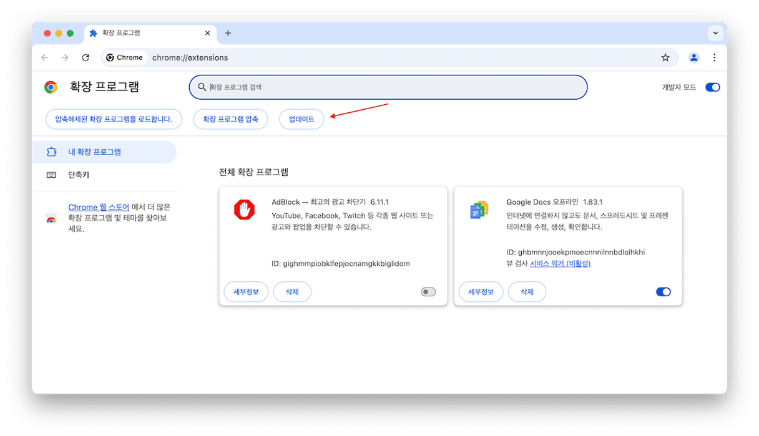Bookmark this page with the star icon
Screen dimensions: 759x436
pyautogui.click(x=665, y=57)
